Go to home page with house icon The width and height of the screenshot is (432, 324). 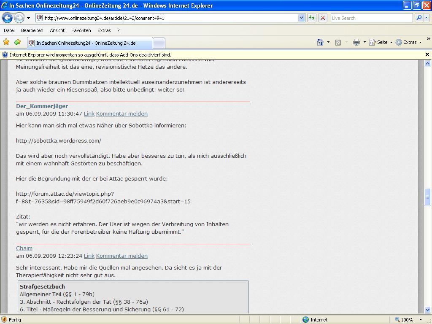(x=320, y=42)
